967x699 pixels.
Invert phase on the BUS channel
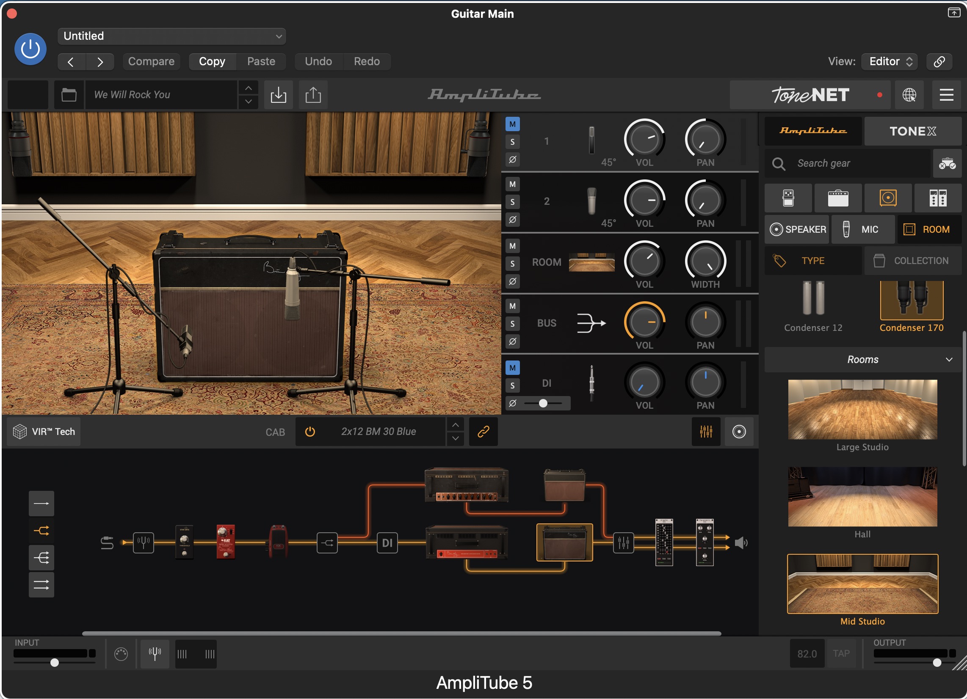[512, 341]
